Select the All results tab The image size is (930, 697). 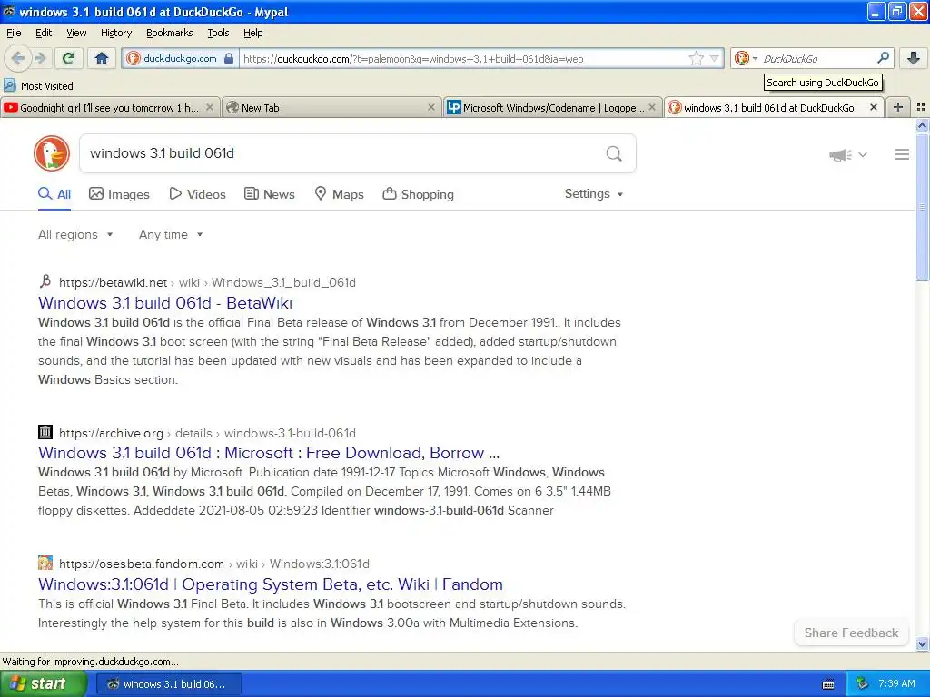coord(54,194)
